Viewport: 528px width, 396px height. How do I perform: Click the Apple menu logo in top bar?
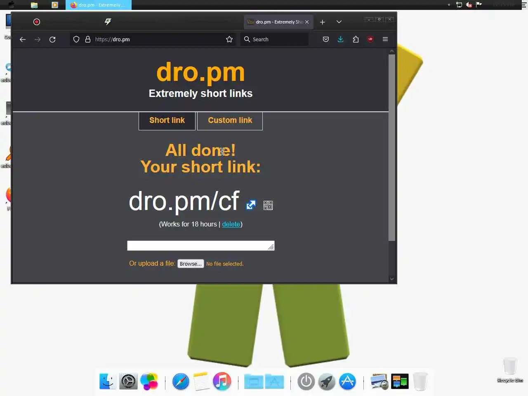11,5
